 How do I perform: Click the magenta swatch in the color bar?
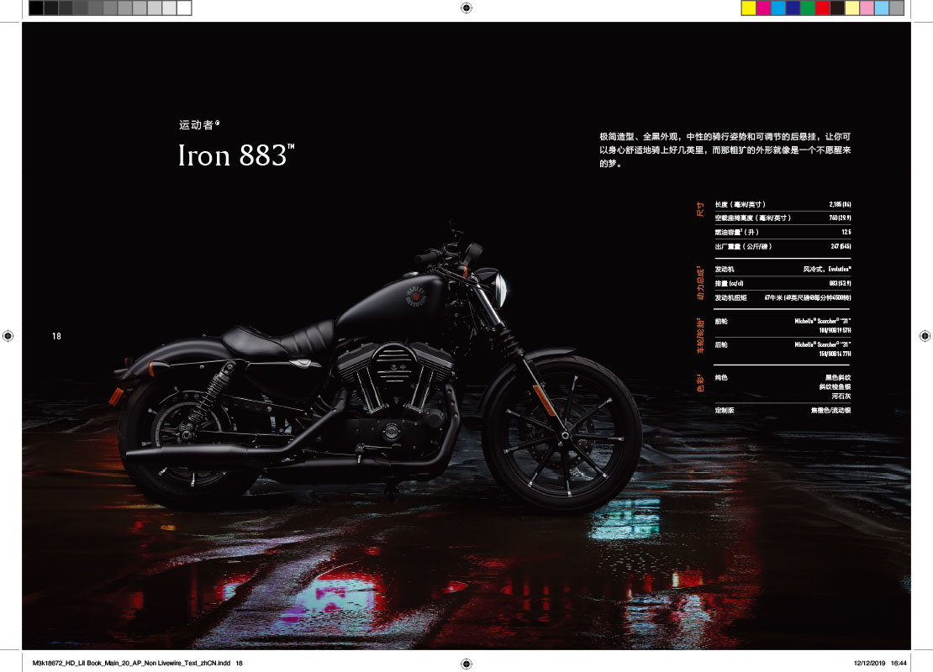tap(763, 8)
